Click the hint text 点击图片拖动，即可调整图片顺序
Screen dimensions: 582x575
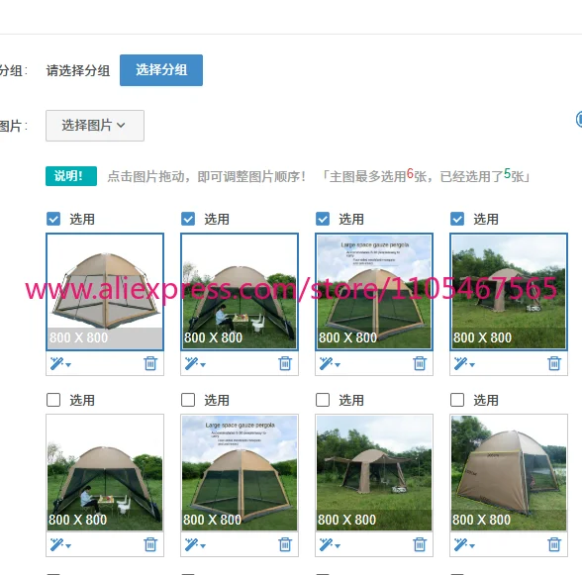click(206, 176)
